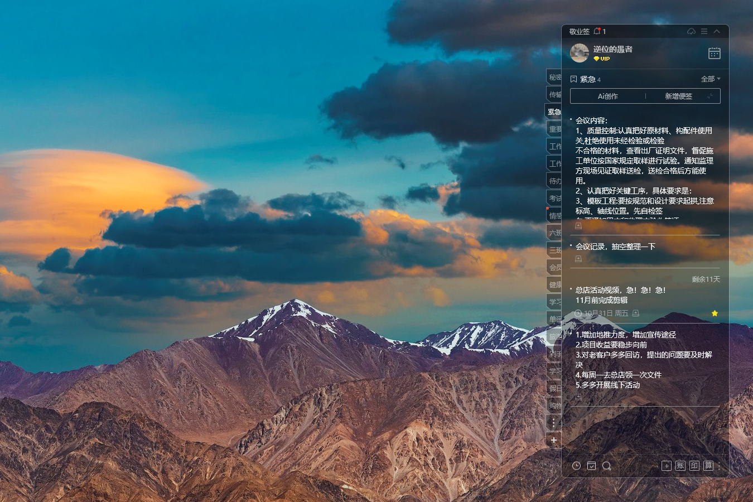
Task: Show more categories via three-dot sidebar button
Action: click(553, 423)
